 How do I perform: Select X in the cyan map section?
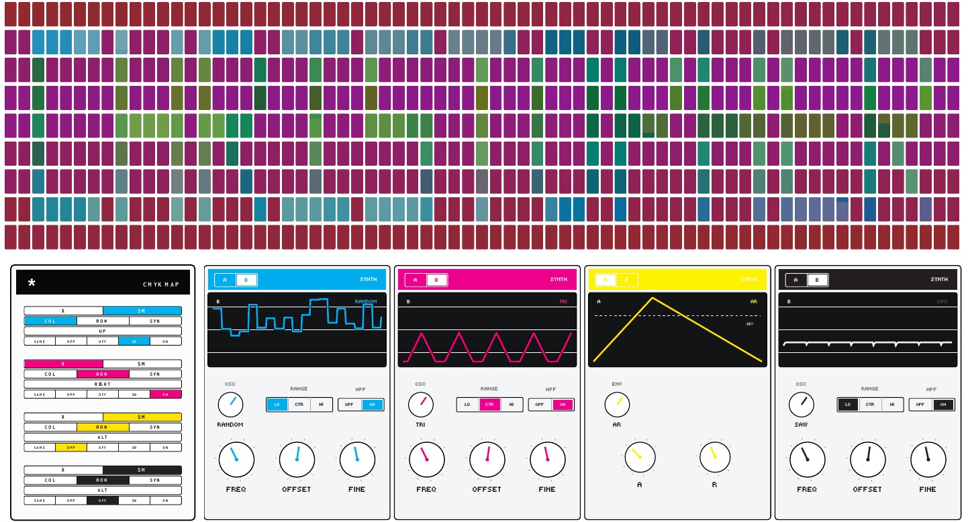point(63,311)
